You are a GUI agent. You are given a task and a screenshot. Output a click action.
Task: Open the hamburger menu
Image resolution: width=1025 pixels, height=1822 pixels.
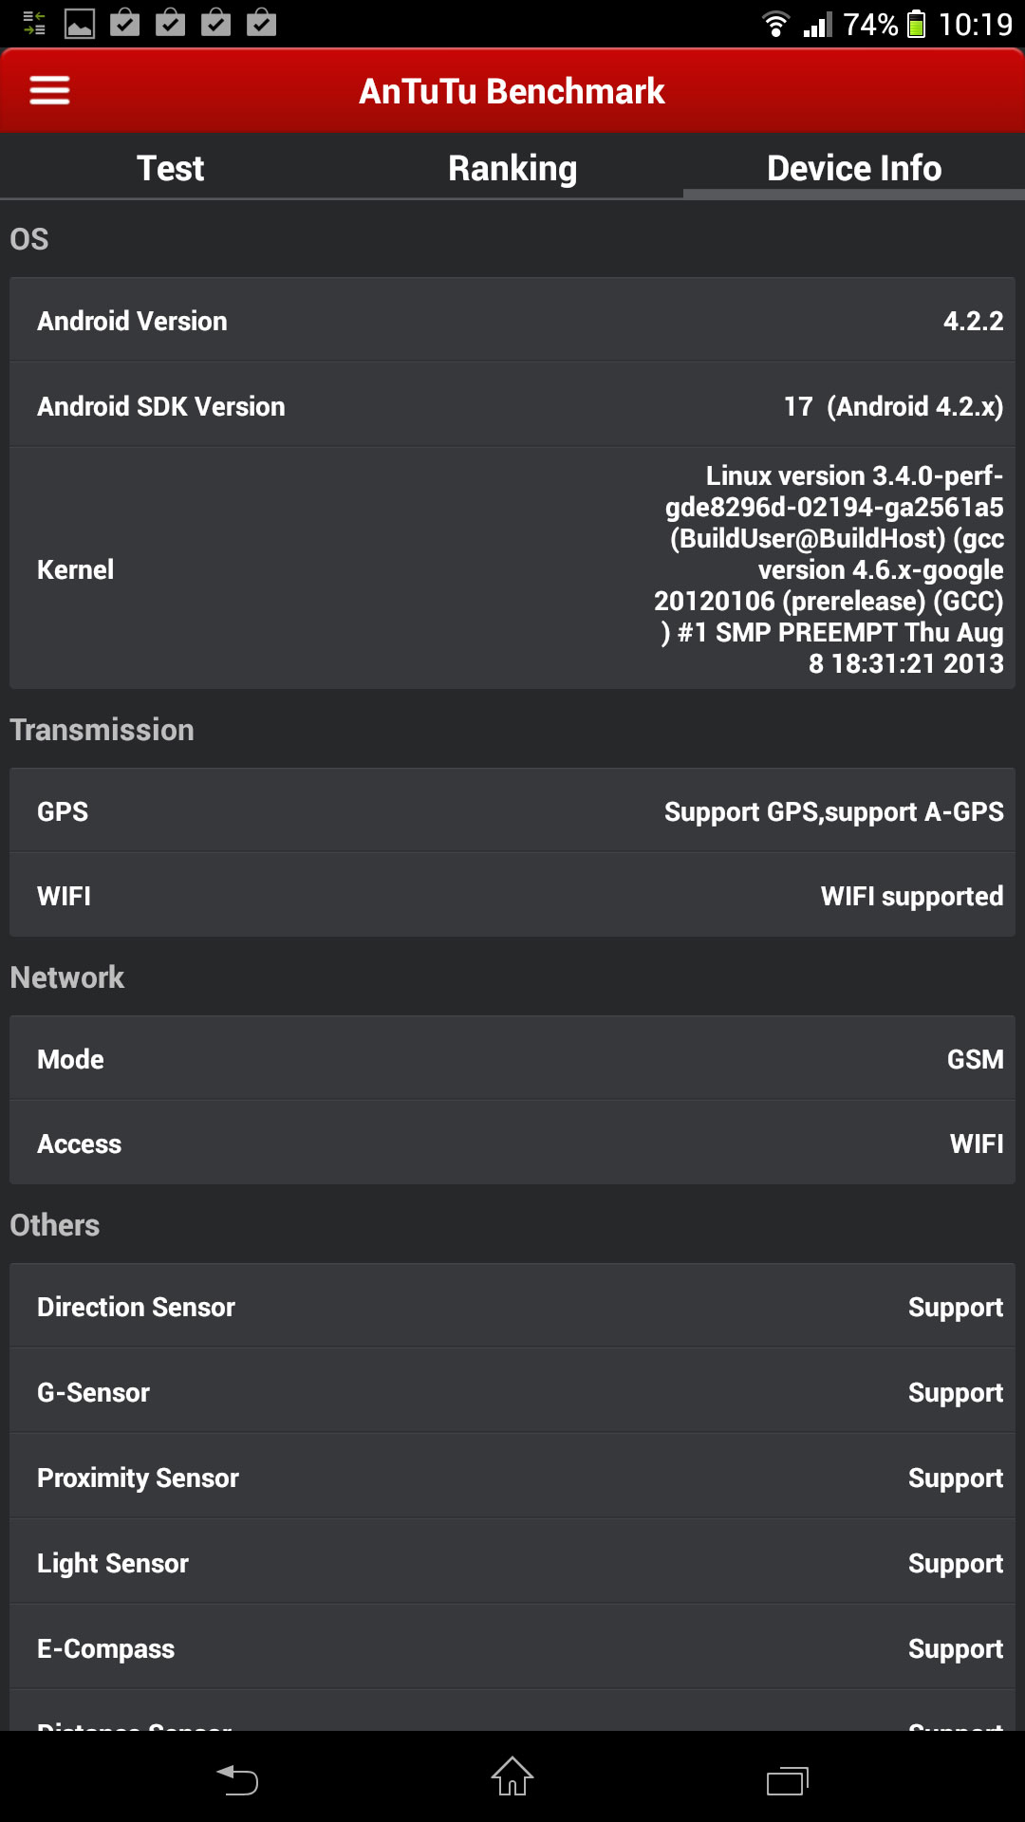click(49, 91)
